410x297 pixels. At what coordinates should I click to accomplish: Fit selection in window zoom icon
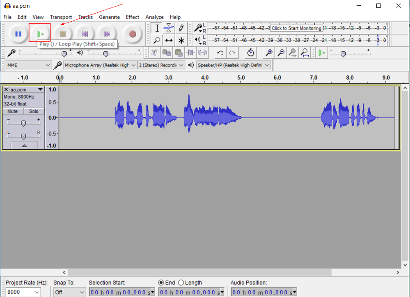(293, 53)
